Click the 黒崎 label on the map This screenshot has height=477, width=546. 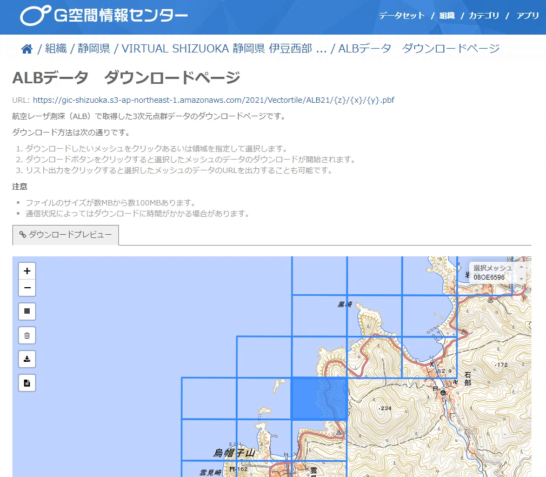[345, 304]
